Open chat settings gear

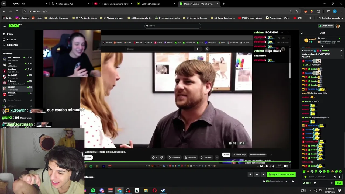point(332,183)
